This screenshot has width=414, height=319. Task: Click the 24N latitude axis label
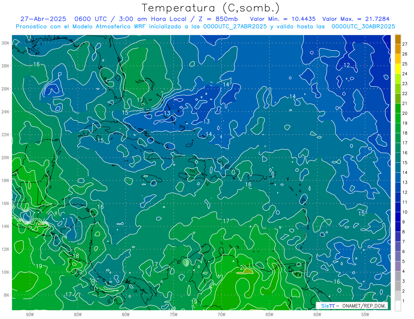coord(5,111)
